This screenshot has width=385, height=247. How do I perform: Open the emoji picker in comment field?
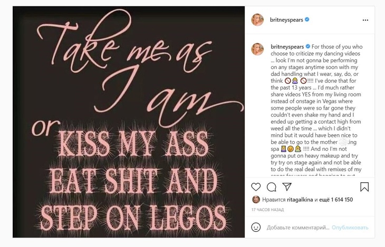(256, 229)
